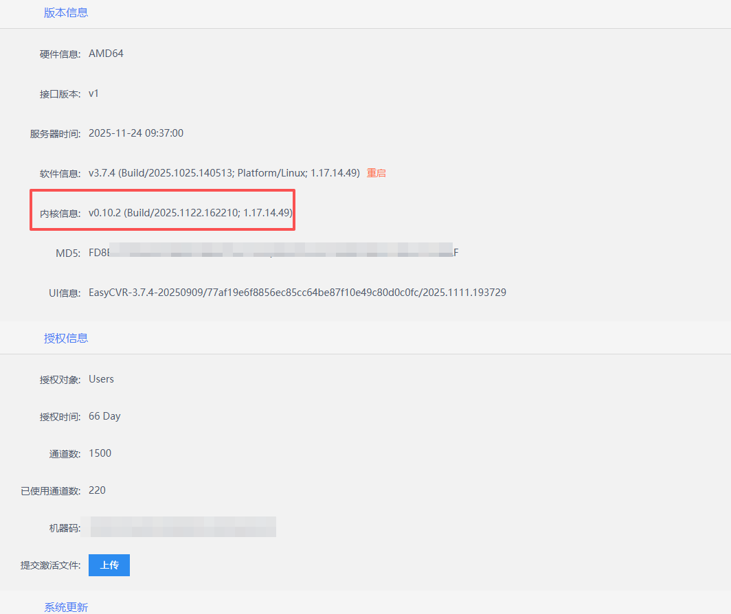Click the v1 interface version value

click(x=93, y=93)
